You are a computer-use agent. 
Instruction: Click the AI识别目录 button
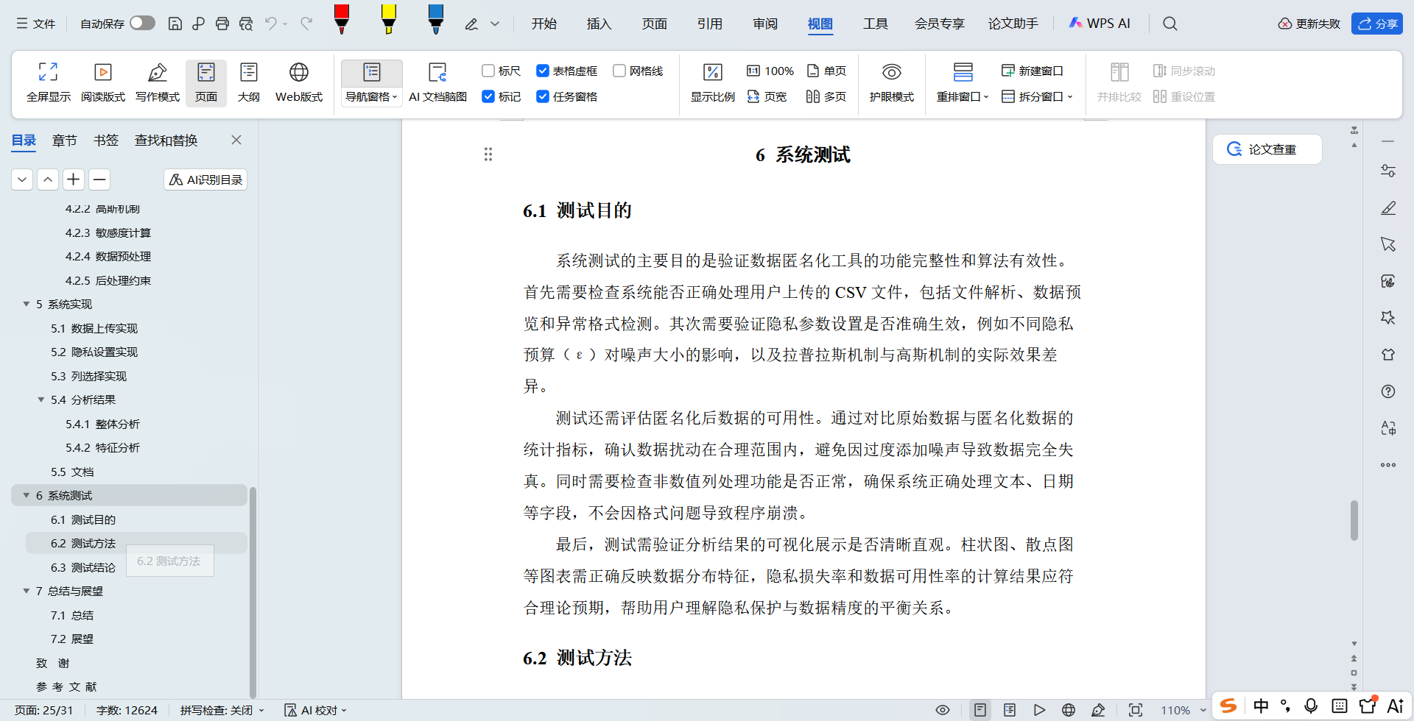[205, 180]
